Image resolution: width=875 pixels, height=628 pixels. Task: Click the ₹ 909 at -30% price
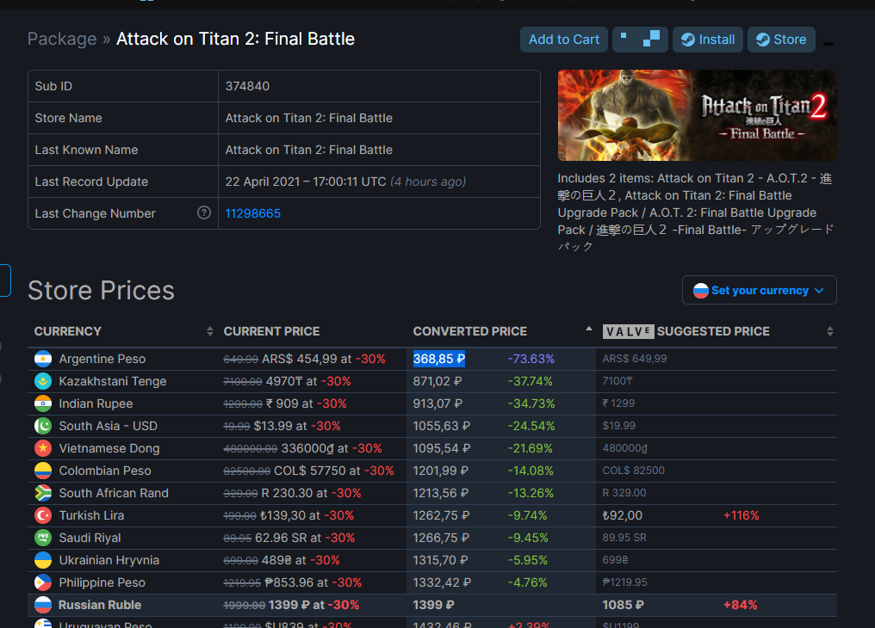click(x=306, y=403)
